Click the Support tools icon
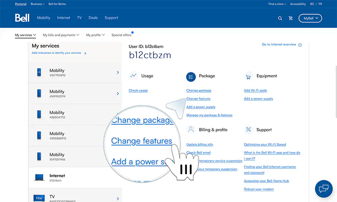Image resolution: width=337 pixels, height=202 pixels. 249,129
